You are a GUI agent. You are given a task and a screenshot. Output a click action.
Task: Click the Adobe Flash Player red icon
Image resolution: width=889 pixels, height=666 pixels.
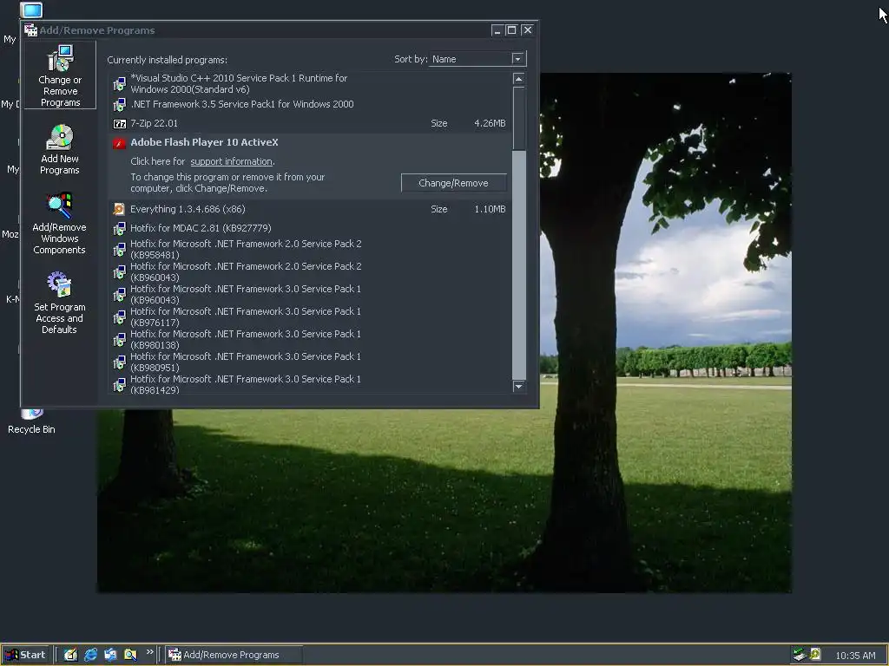(x=119, y=143)
